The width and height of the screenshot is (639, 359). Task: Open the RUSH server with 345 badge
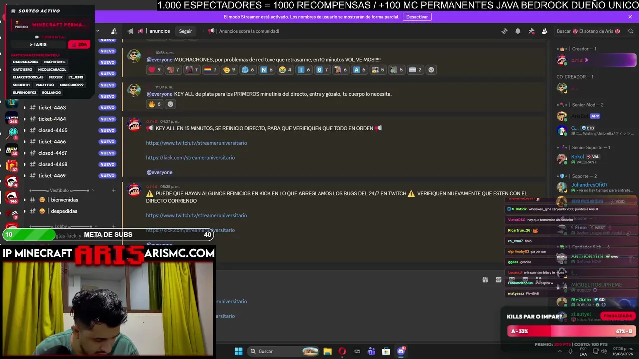click(12, 119)
